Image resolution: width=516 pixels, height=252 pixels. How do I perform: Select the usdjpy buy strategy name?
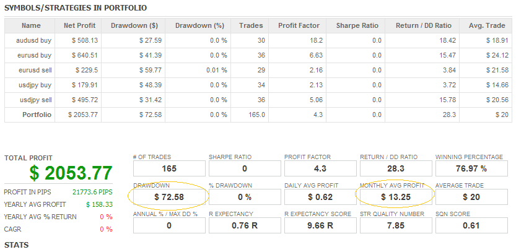coord(30,85)
